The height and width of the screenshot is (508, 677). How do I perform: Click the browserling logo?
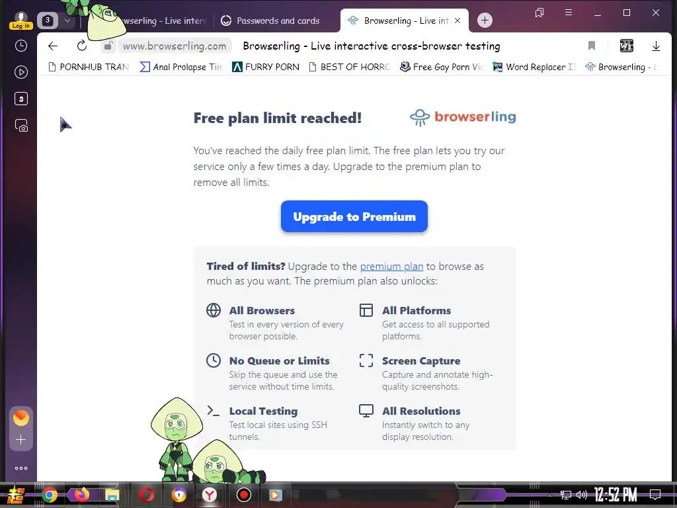[463, 117]
